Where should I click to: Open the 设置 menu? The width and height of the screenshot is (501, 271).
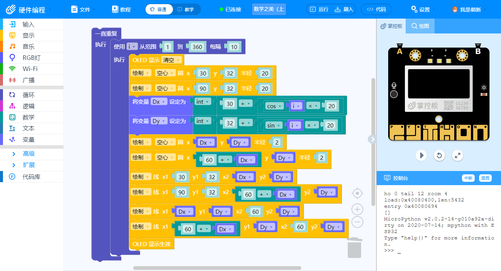[x=423, y=9]
